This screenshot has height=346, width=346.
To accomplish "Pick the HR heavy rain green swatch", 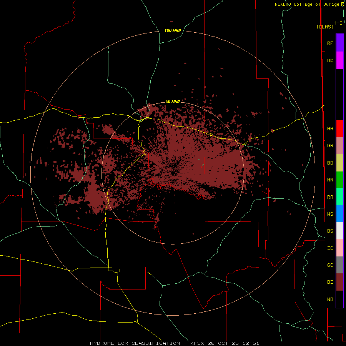I will tap(339, 180).
